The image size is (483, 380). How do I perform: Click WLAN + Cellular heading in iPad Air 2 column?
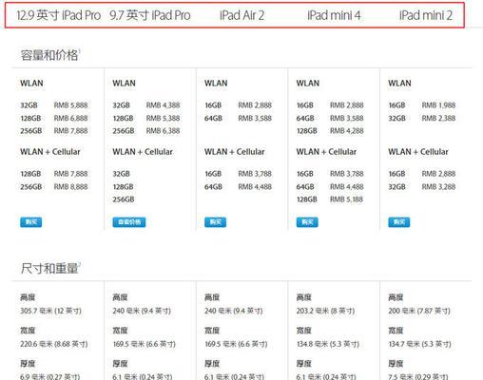pos(235,152)
